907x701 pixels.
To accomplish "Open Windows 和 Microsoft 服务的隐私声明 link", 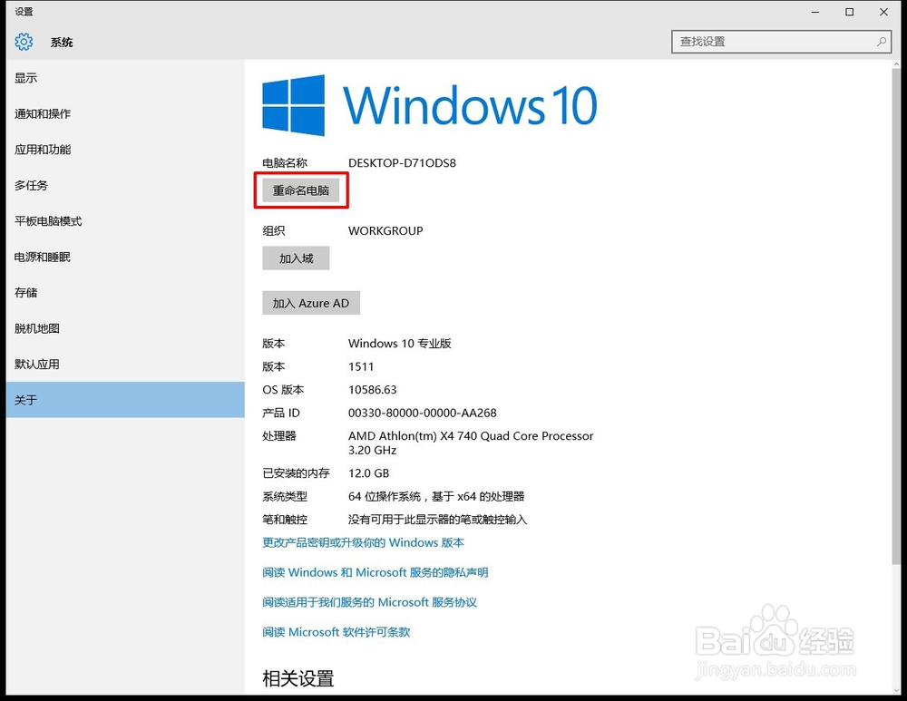I will 375,572.
